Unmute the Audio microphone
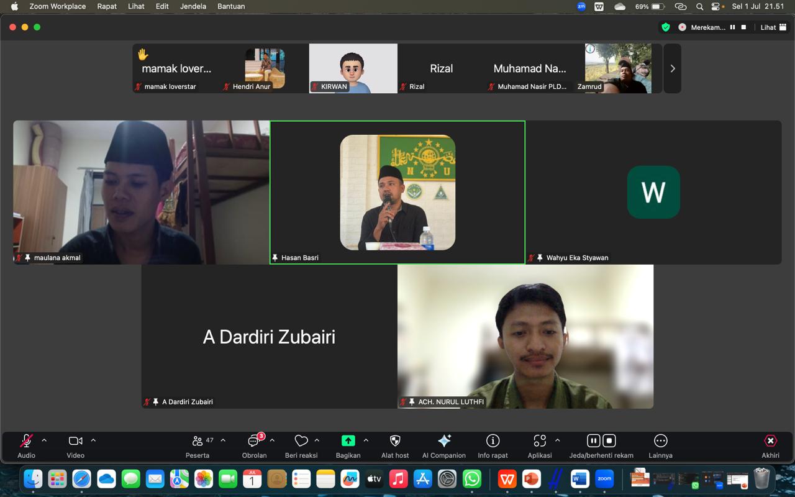Viewport: 795px width, 497px height. [x=26, y=447]
